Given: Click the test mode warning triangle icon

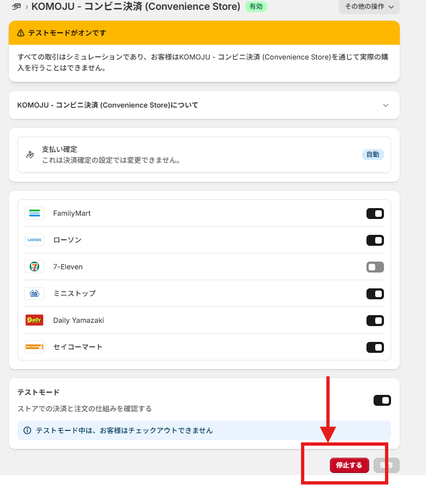Looking at the screenshot, I should pyautogui.click(x=21, y=33).
